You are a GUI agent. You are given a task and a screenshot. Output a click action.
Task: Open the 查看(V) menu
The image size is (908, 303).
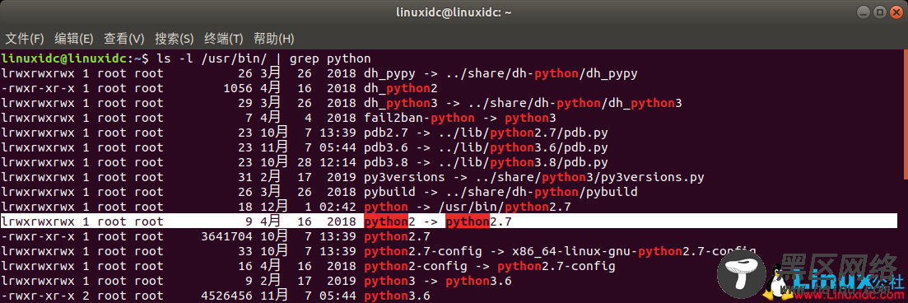[x=124, y=39]
